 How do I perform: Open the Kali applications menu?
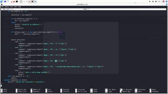tap(1, 2)
